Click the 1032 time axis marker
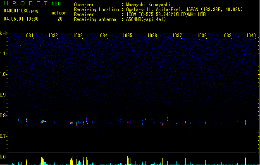The height and width of the screenshot is (165, 260). (x=53, y=35)
